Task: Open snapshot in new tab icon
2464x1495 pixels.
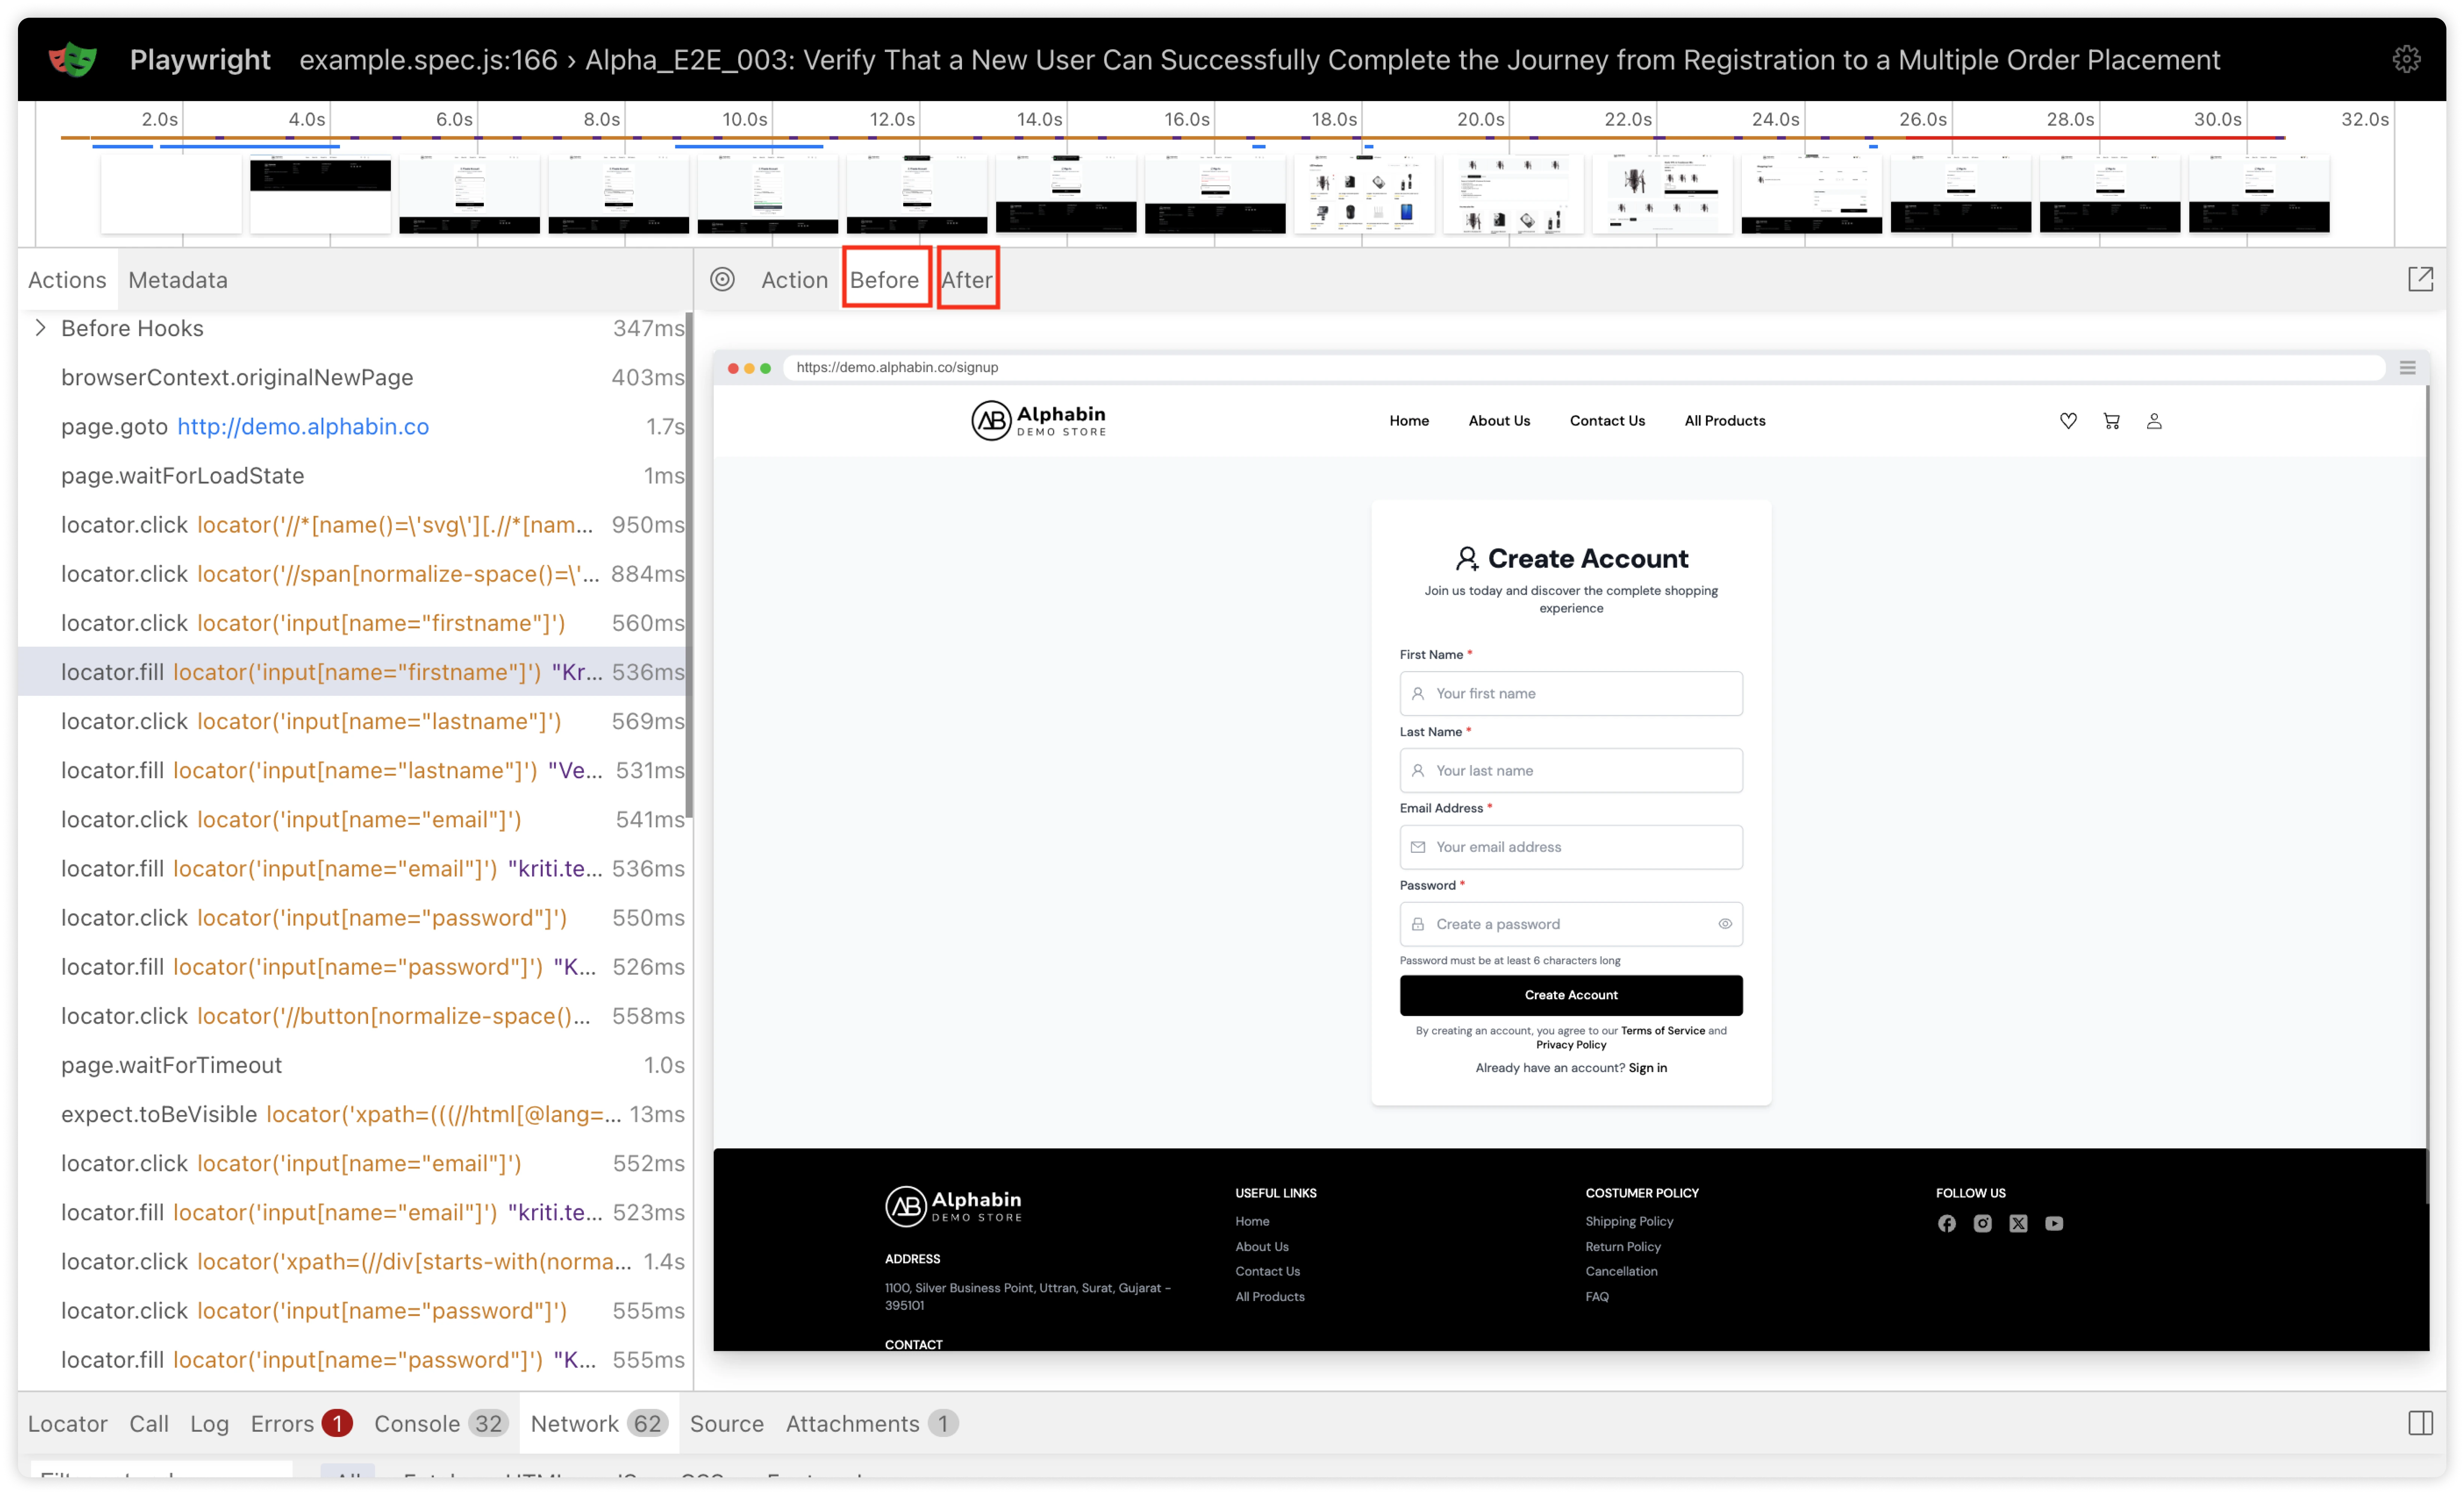Action: [x=2420, y=280]
